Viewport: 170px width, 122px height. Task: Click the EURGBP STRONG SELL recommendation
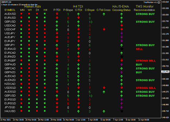click(x=146, y=61)
